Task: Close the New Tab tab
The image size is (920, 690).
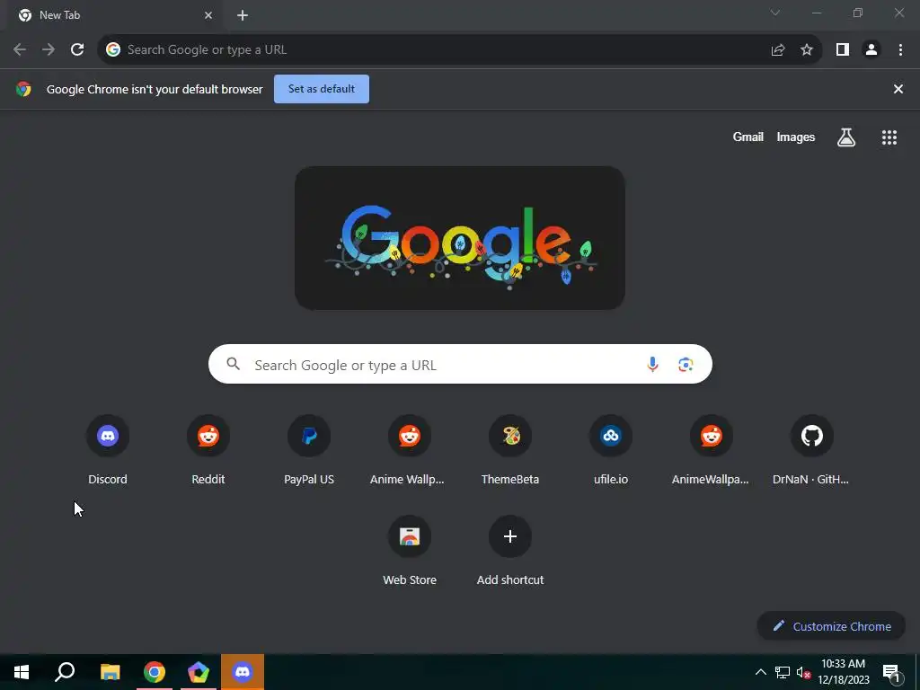Action: (208, 15)
